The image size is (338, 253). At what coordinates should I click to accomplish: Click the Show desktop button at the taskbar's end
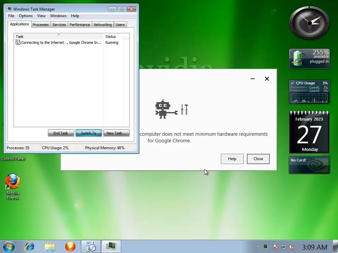[335, 246]
